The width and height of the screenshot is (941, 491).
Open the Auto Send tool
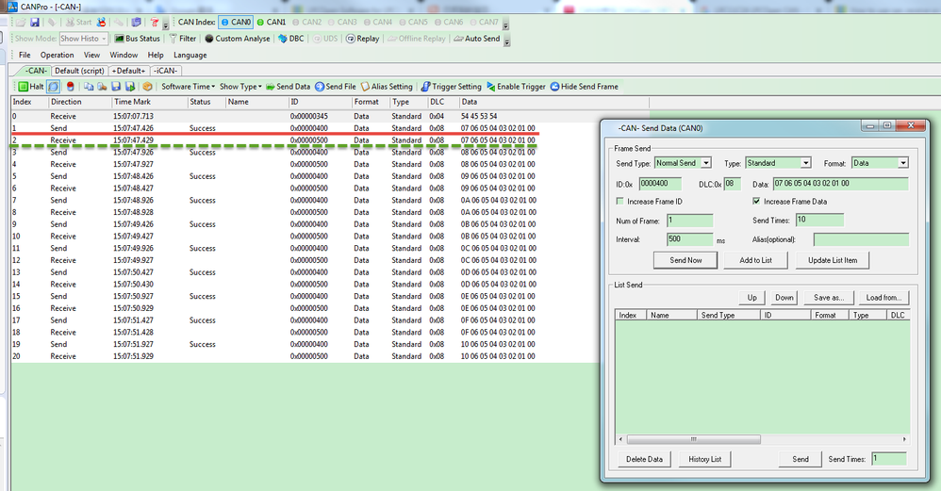[x=476, y=39]
